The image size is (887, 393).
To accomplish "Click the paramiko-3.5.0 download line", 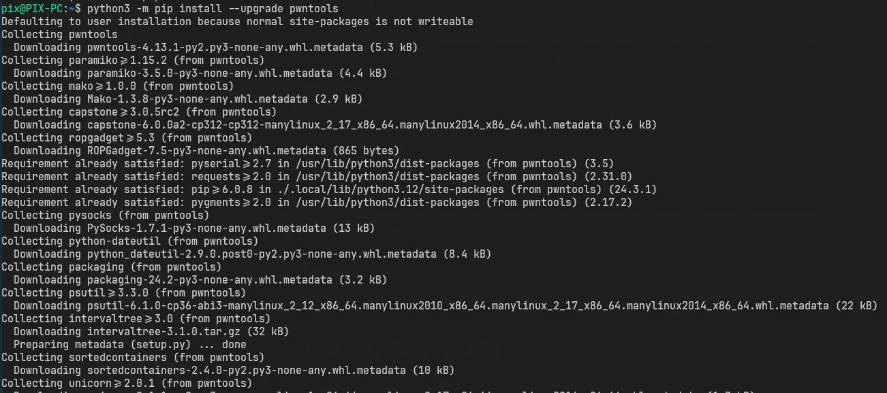I will pos(200,73).
